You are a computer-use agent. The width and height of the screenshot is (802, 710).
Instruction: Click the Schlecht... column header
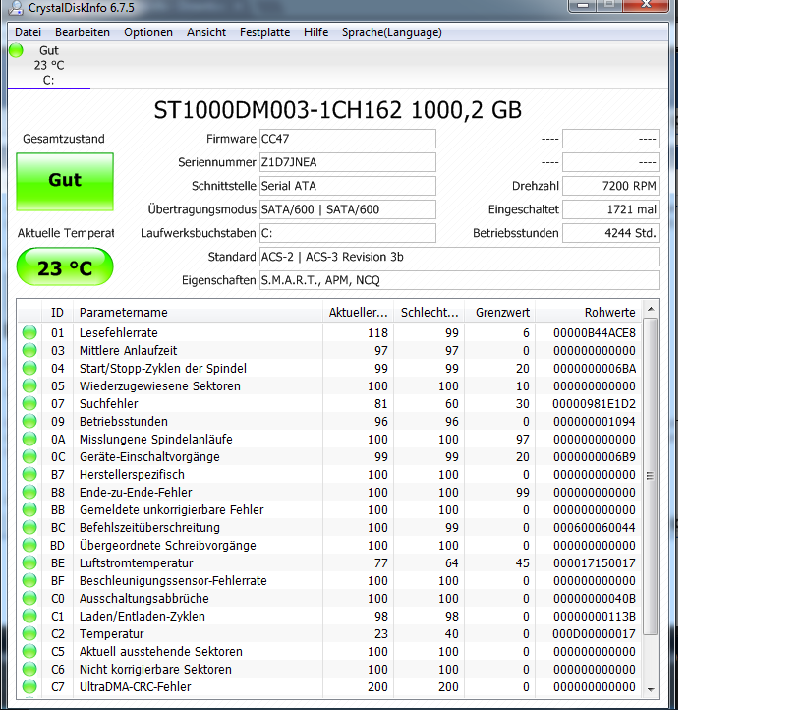click(430, 313)
